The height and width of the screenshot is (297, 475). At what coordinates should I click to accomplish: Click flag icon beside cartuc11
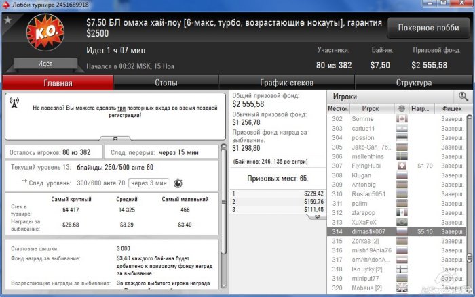point(402,128)
